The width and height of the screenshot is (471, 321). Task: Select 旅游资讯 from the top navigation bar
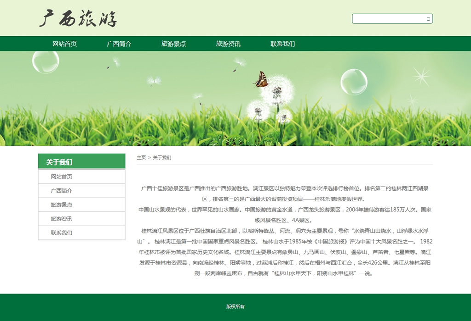228,44
